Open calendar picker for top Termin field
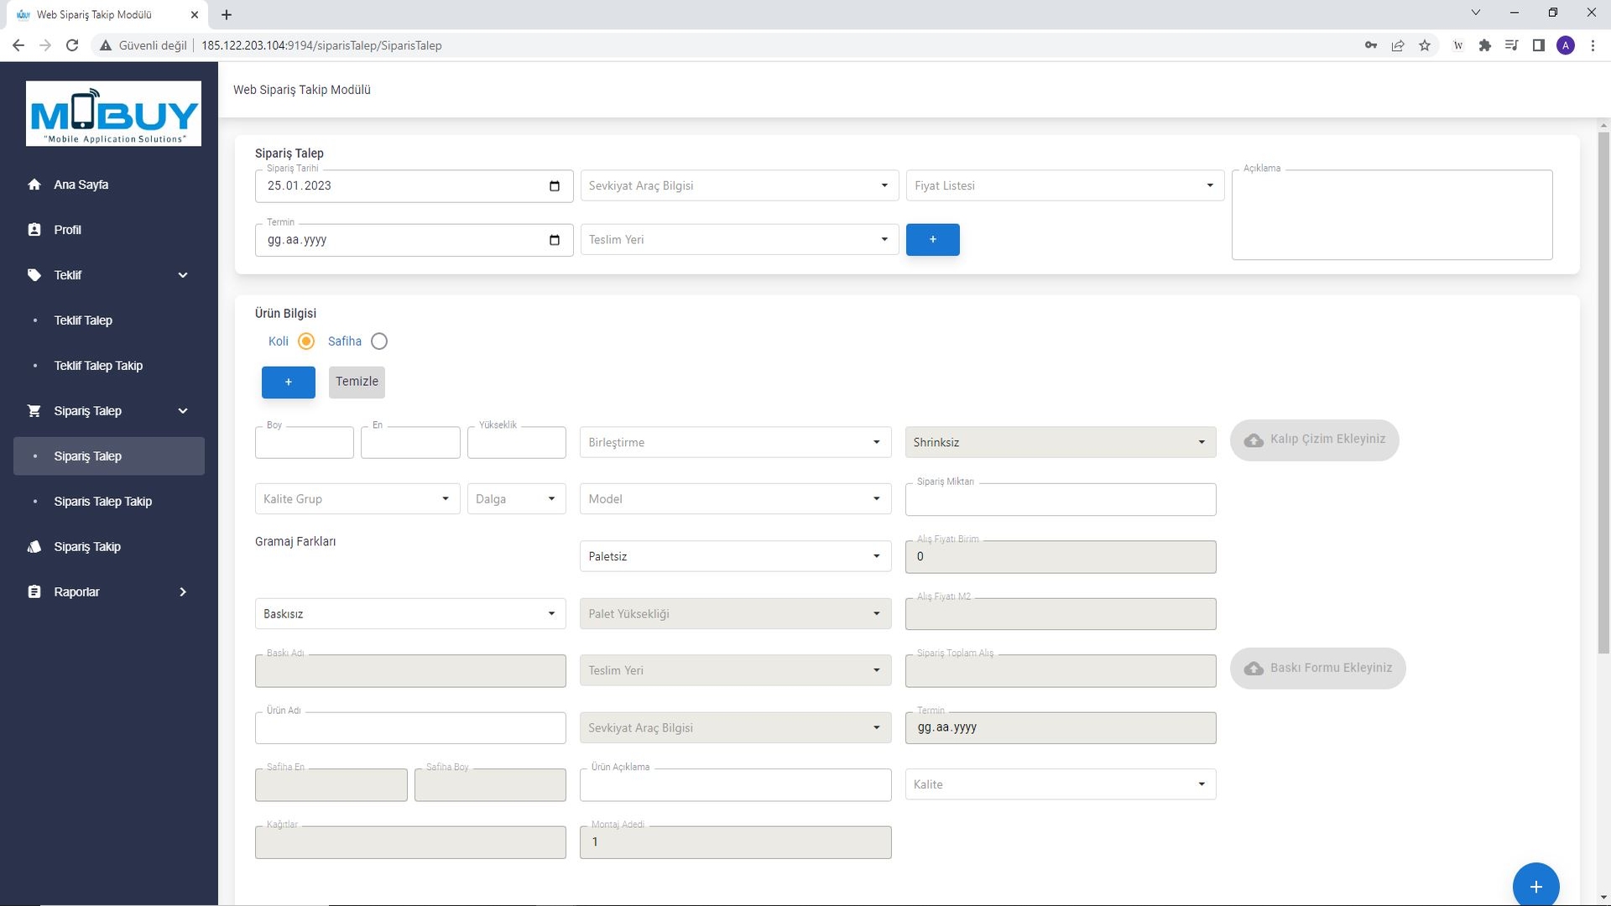This screenshot has height=906, width=1611. pos(555,240)
